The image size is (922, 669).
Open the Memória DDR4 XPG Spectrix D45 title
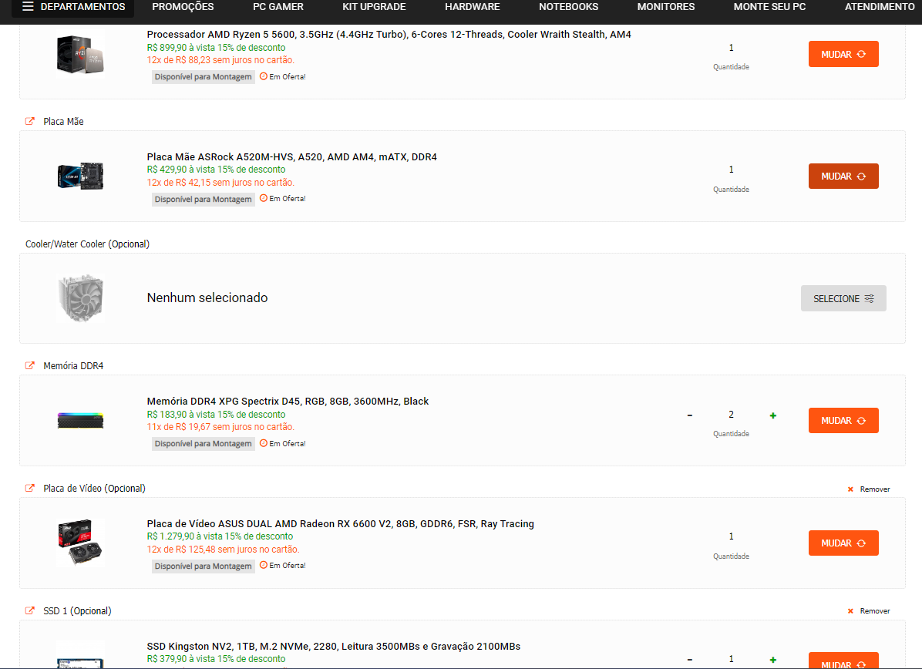click(x=288, y=401)
